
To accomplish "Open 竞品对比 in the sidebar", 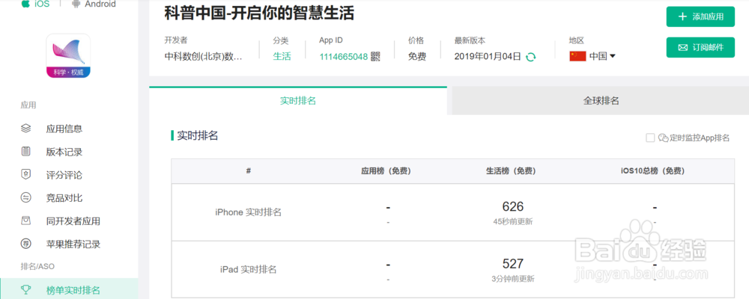I will pos(64,198).
